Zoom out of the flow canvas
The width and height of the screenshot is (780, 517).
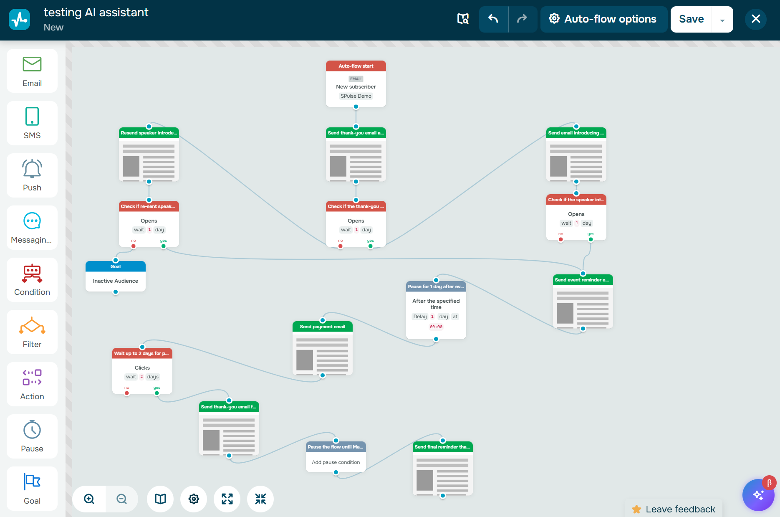click(x=121, y=499)
